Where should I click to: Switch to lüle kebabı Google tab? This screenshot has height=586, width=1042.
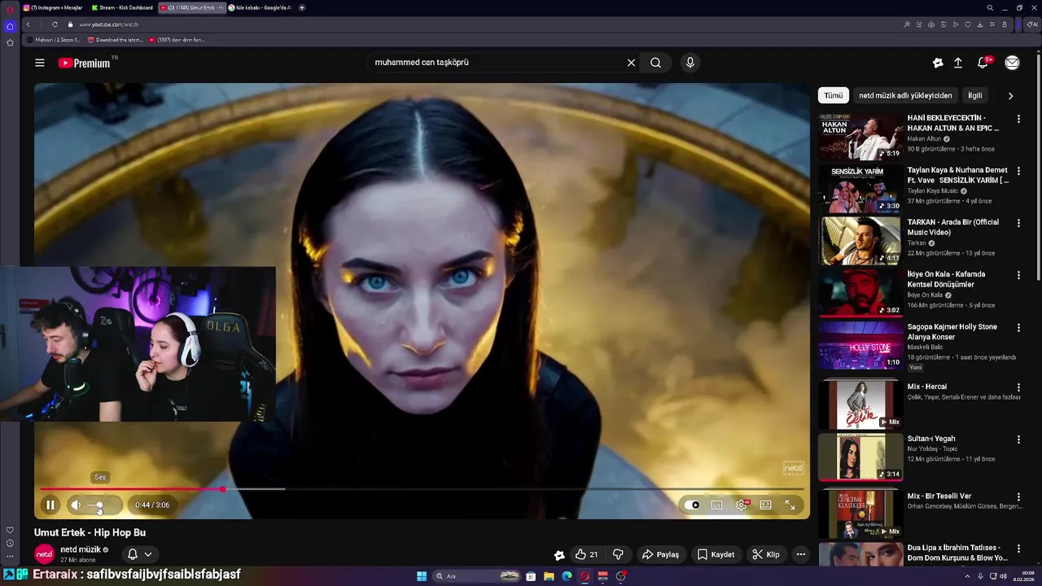coord(260,7)
